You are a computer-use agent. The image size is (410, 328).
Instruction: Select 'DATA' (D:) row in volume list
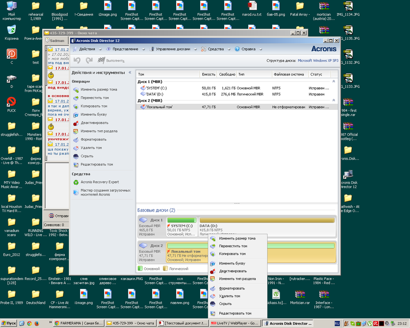[237, 94]
